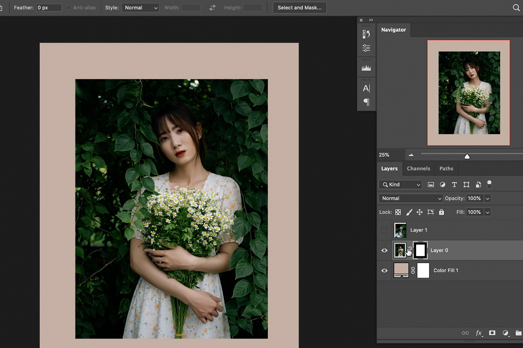Enable the Anti-alias checkbox
The image size is (523, 348).
pos(68,7)
